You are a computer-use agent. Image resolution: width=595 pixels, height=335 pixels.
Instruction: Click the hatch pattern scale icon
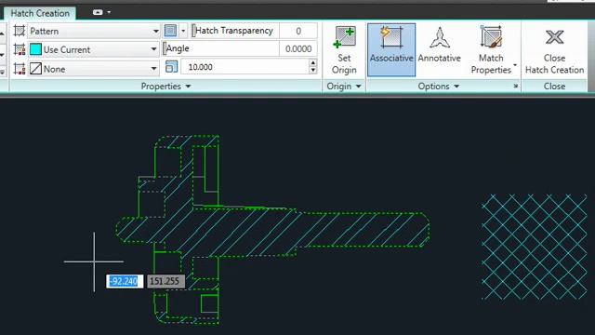(171, 67)
